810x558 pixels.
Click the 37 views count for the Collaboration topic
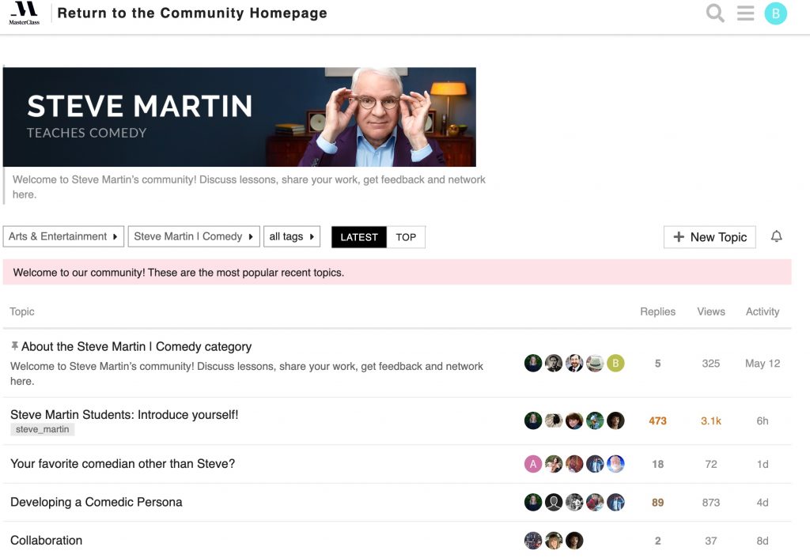711,541
